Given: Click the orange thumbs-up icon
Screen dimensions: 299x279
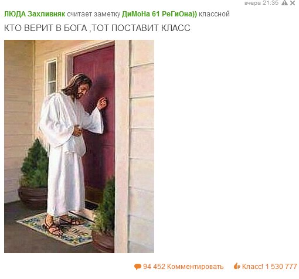Looking at the screenshot, I should tap(237, 266).
